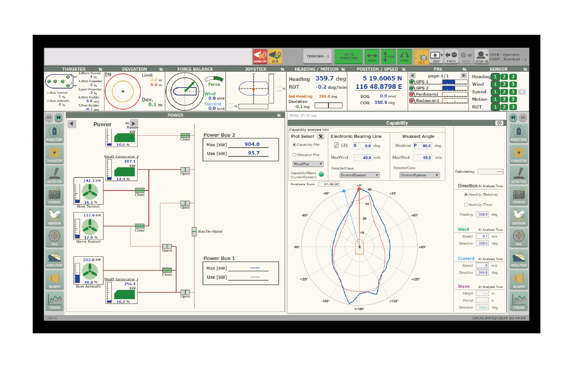Select the Utilization Plot radio button
This screenshot has height=369, width=574.
tap(294, 155)
